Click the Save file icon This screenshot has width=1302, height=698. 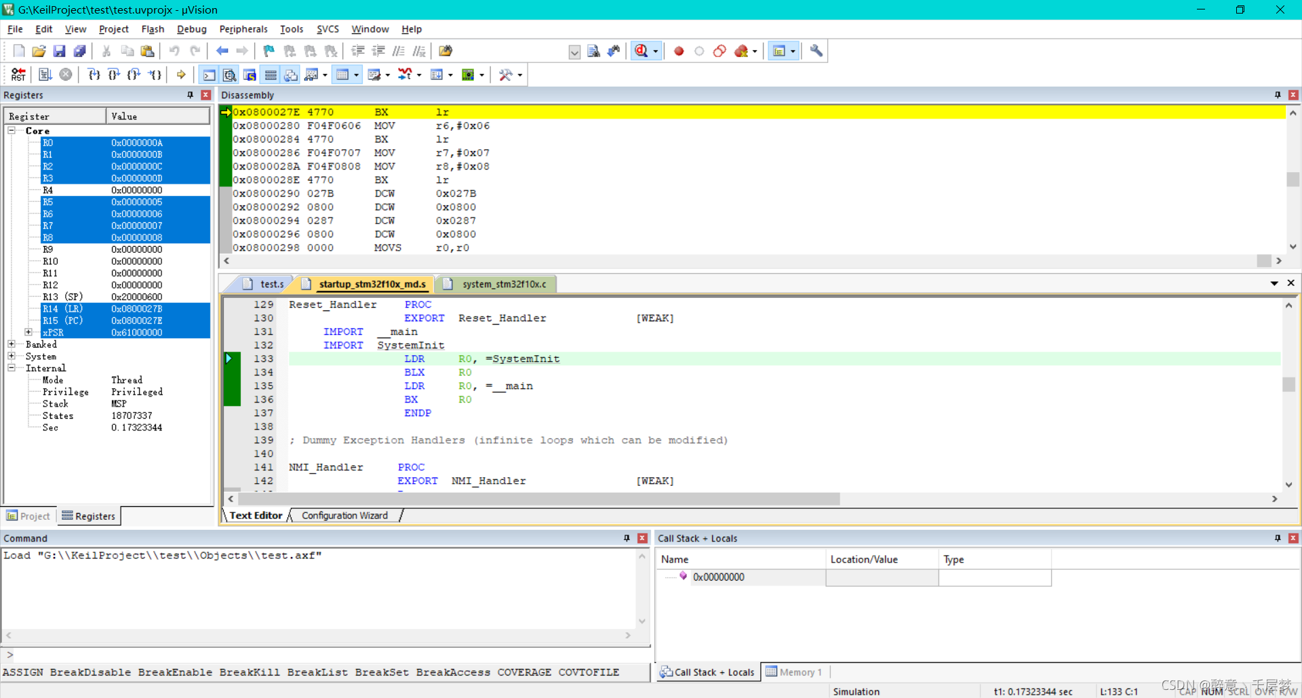59,51
